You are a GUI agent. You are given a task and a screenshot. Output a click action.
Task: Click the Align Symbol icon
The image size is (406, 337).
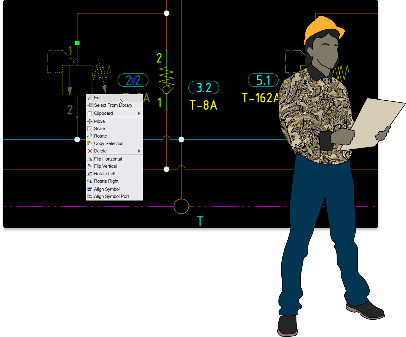(90, 189)
